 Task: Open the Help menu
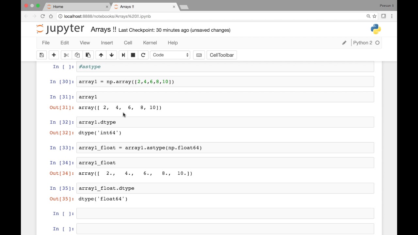(173, 43)
